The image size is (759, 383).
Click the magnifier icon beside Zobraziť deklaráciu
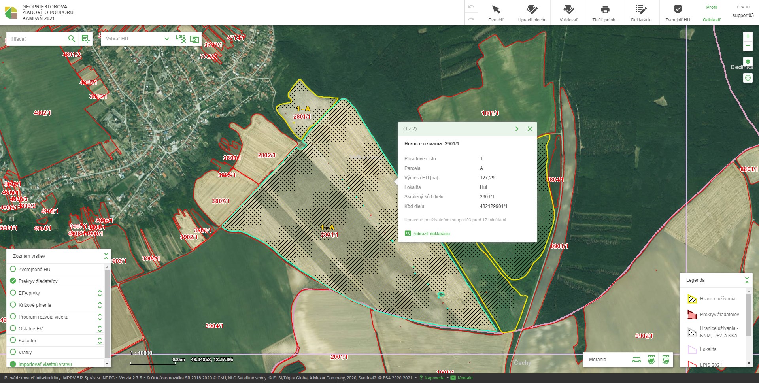pyautogui.click(x=408, y=233)
